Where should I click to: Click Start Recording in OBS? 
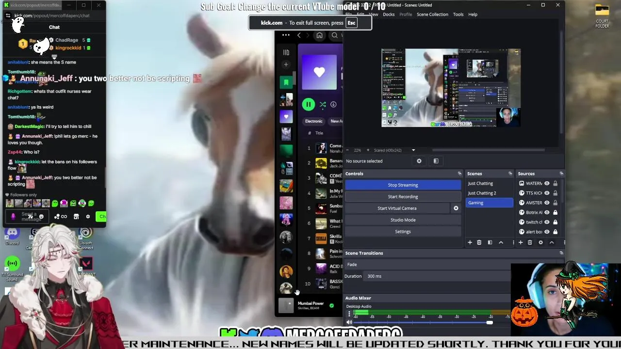point(403,197)
